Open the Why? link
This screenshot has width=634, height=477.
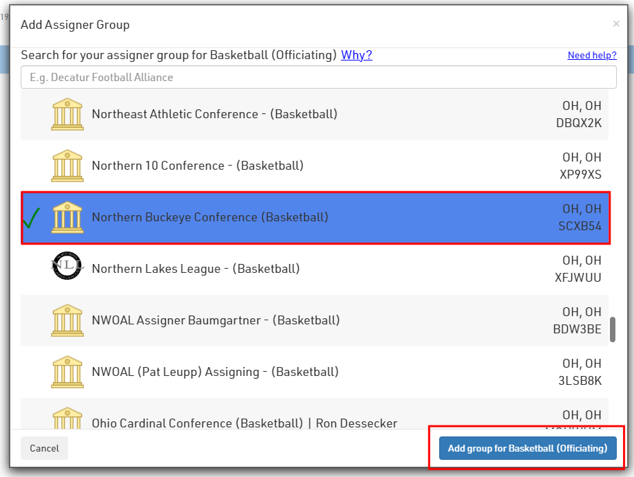356,55
